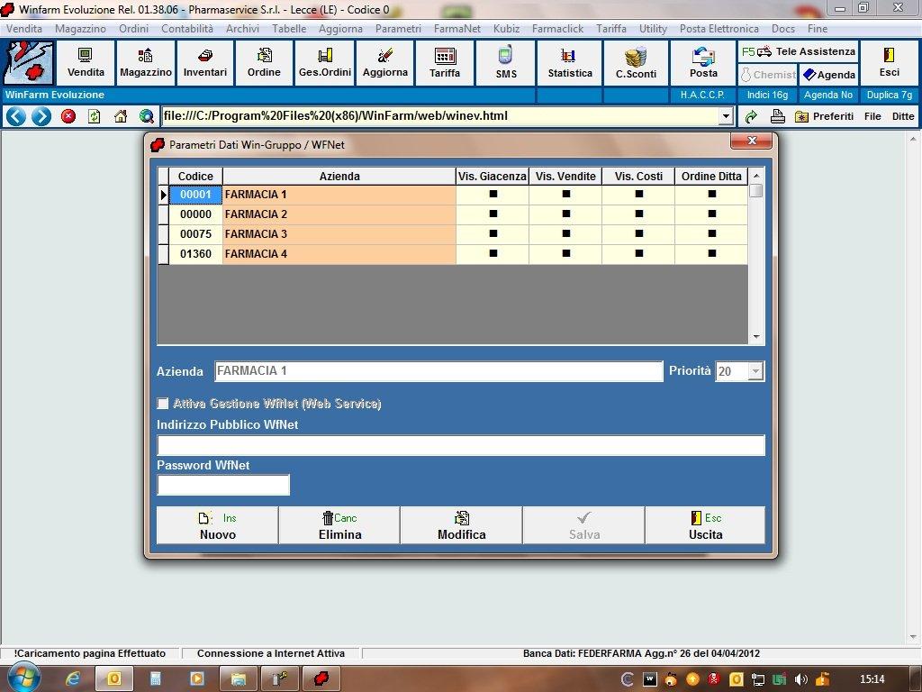Click the Indirizzo Pubblico WfNet field

(x=460, y=445)
